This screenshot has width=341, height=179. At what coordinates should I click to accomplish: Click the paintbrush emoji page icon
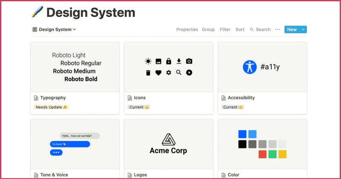tap(37, 12)
